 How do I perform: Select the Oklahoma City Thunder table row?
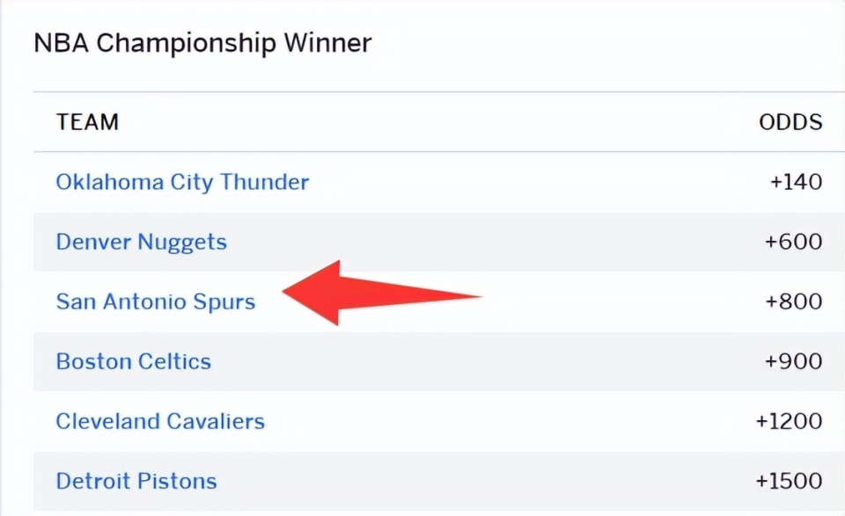528,182
